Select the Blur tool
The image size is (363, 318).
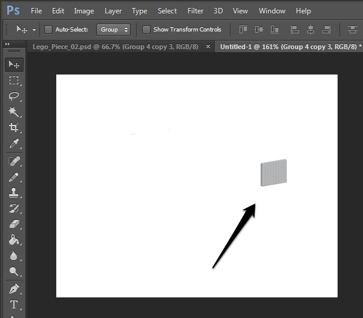[14, 256]
